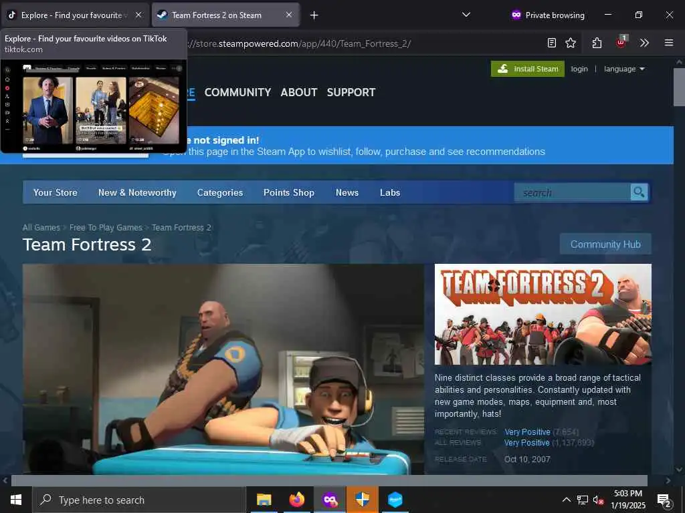The width and height of the screenshot is (685, 513).
Task: Open the Firefox hamburger menu
Action: (x=669, y=43)
